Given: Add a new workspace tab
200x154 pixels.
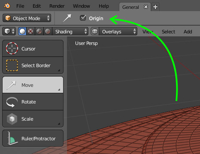Looking at the screenshot, I should (155, 7).
